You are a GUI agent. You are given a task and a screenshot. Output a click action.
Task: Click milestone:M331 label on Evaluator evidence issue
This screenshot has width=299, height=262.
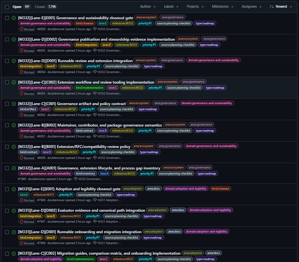(71, 216)
